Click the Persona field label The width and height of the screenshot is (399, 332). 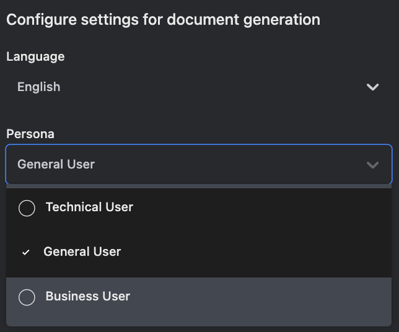point(30,134)
